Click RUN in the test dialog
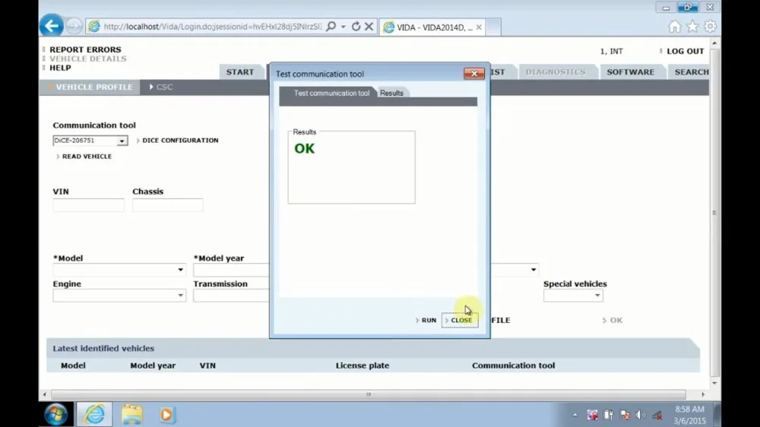The image size is (760, 427). pyautogui.click(x=426, y=320)
